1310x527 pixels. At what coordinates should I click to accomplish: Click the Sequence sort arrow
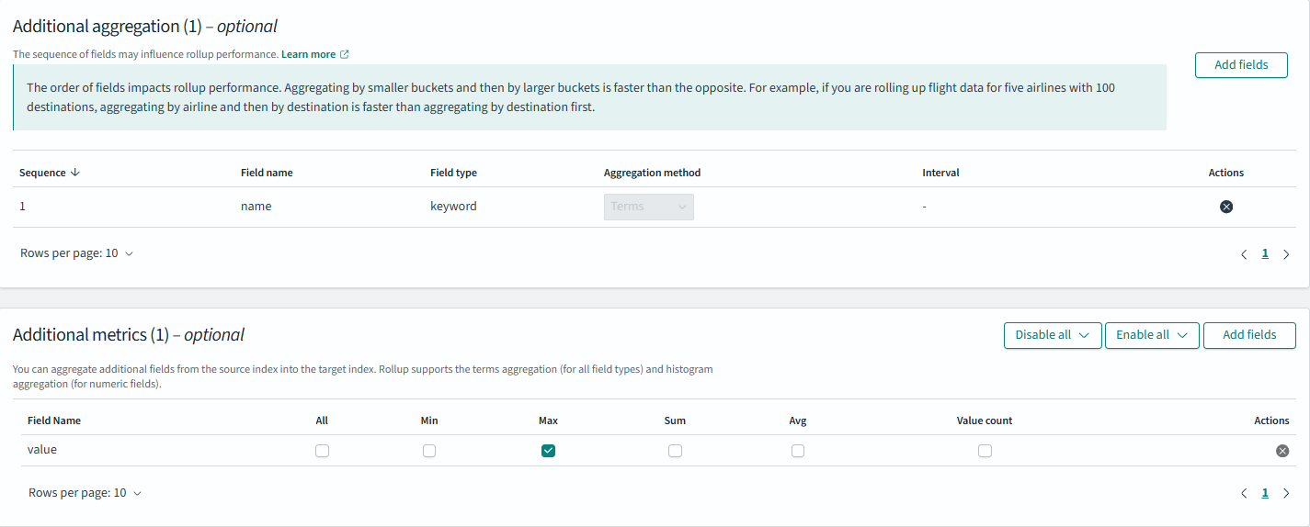click(x=74, y=173)
